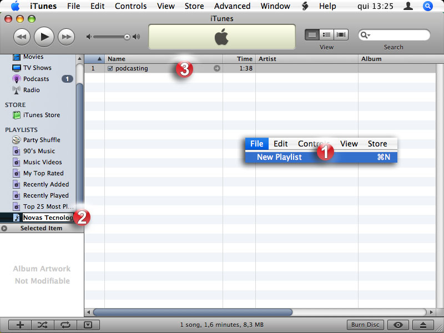The image size is (444, 333).
Task: Click the Apple menu icon
Action: pos(15,6)
